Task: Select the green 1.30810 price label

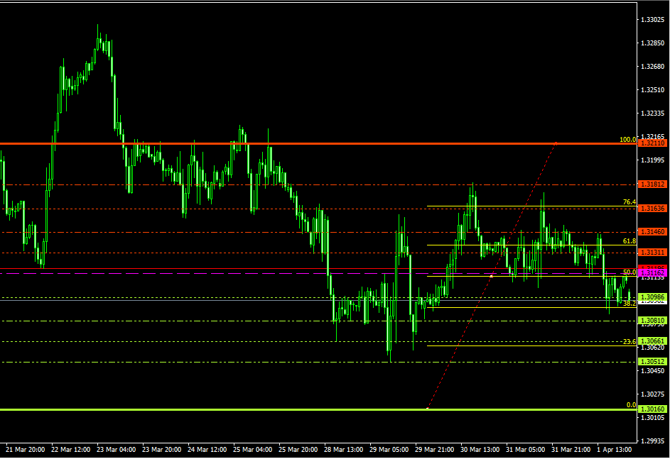Action: pyautogui.click(x=652, y=321)
